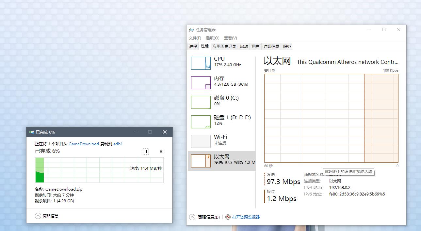Screen dimensions: 421x231
Task: Pause the file copy operation
Action: [146, 152]
